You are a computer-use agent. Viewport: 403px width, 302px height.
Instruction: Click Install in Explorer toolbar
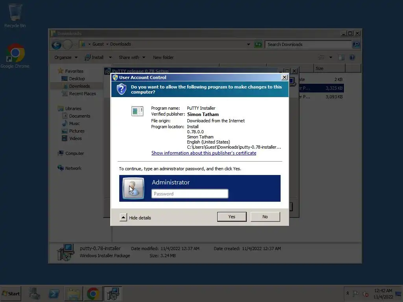point(94,57)
